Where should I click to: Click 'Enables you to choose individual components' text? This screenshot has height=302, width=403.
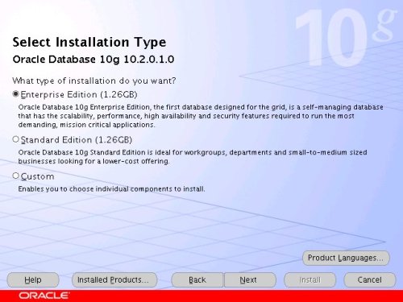tap(111, 189)
